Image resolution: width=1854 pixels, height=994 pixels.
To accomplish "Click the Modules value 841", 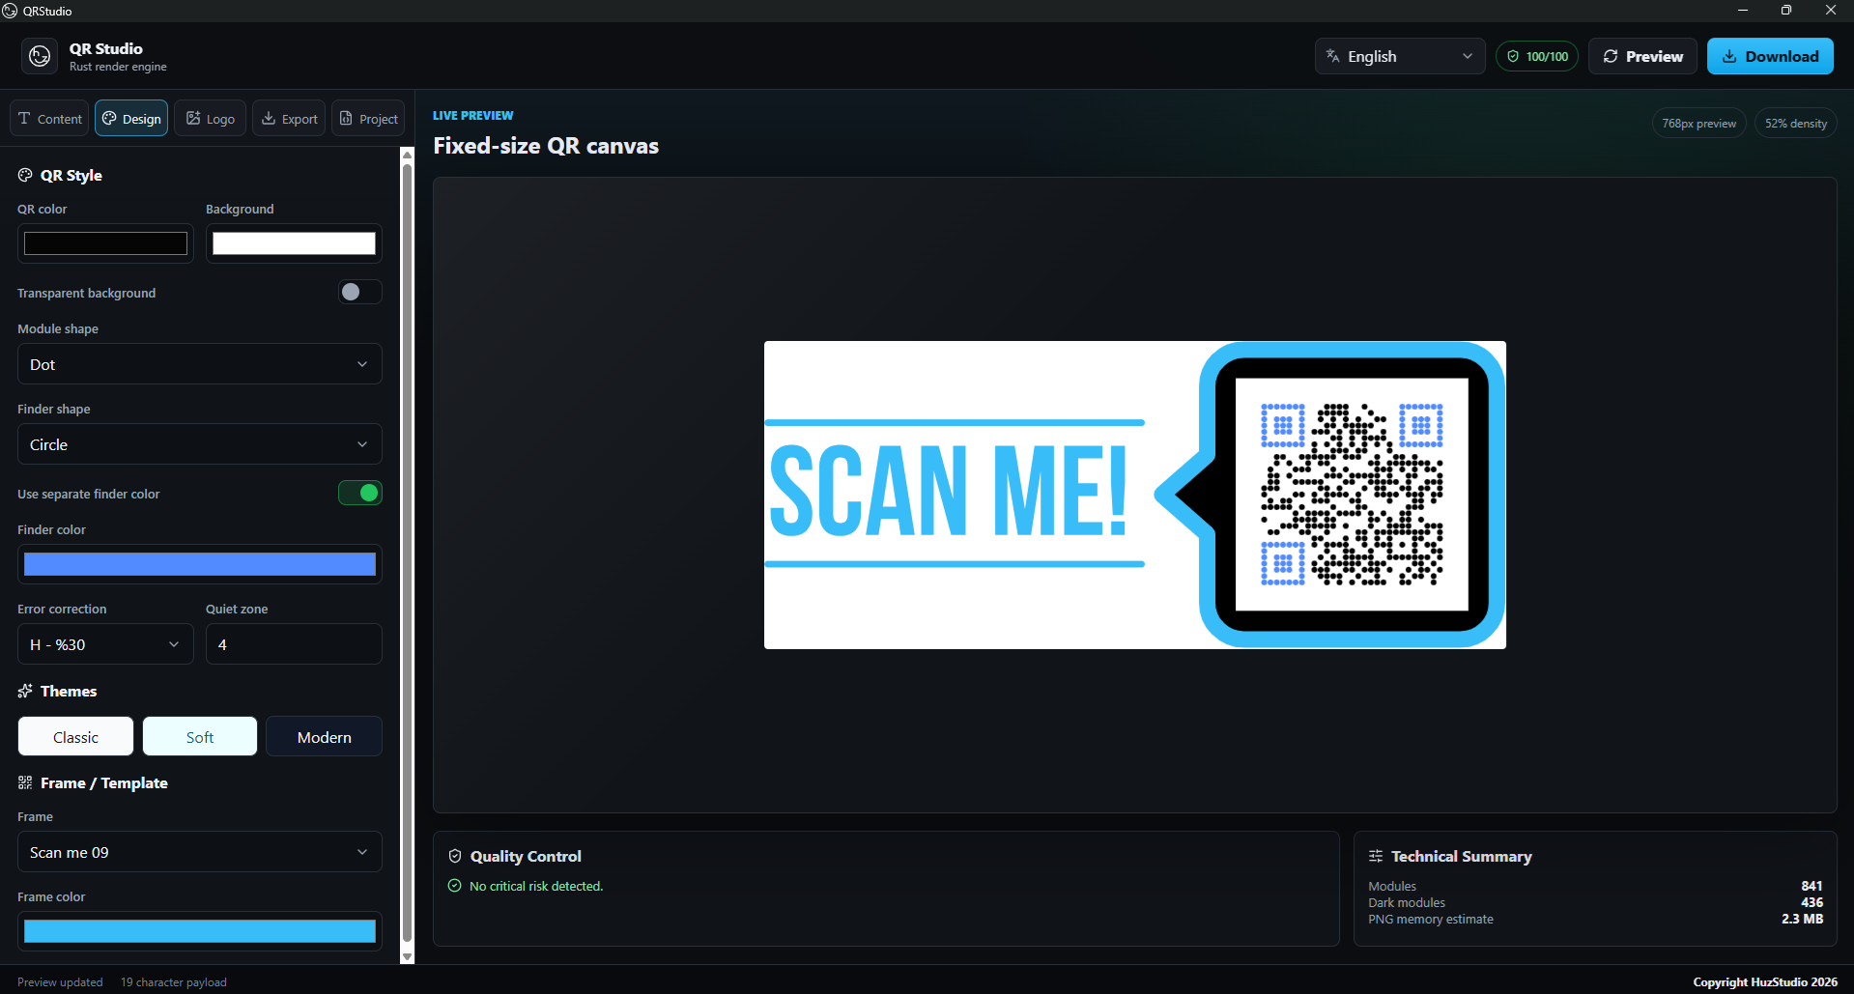I will 1811,886.
